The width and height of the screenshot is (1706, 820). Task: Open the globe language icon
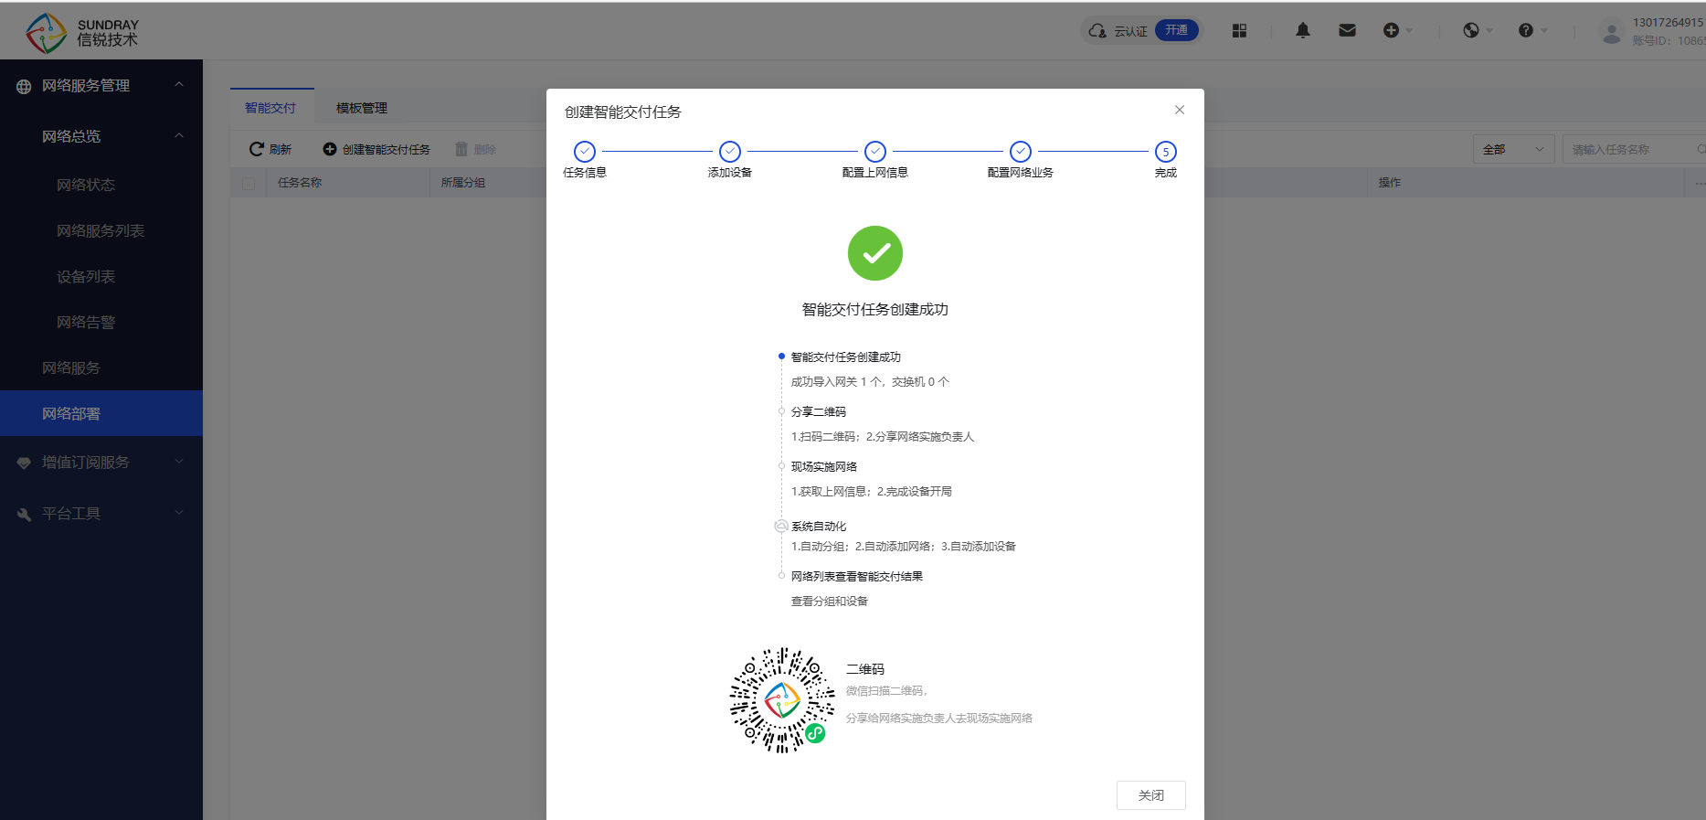[1471, 30]
